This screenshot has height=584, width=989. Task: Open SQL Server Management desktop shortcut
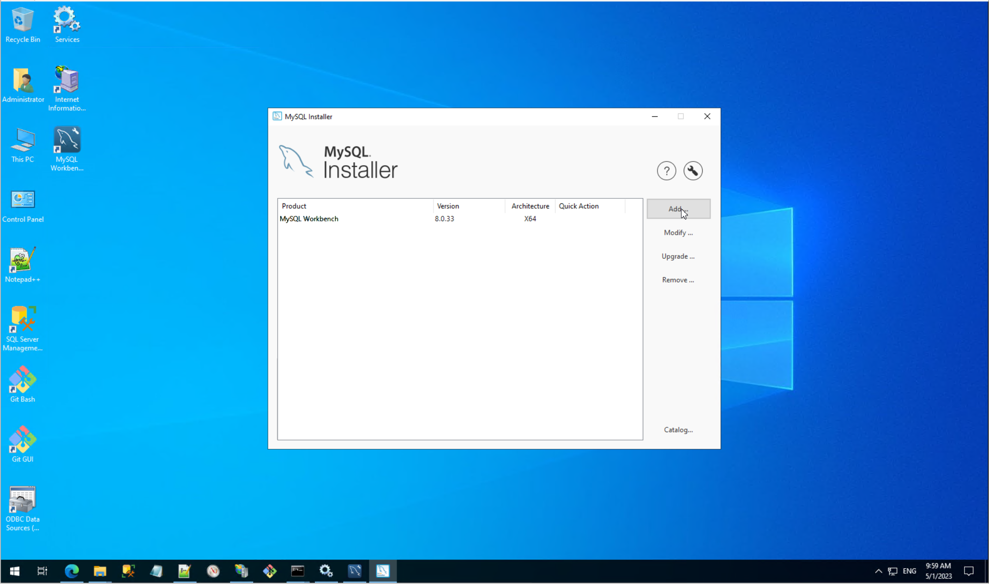[23, 328]
